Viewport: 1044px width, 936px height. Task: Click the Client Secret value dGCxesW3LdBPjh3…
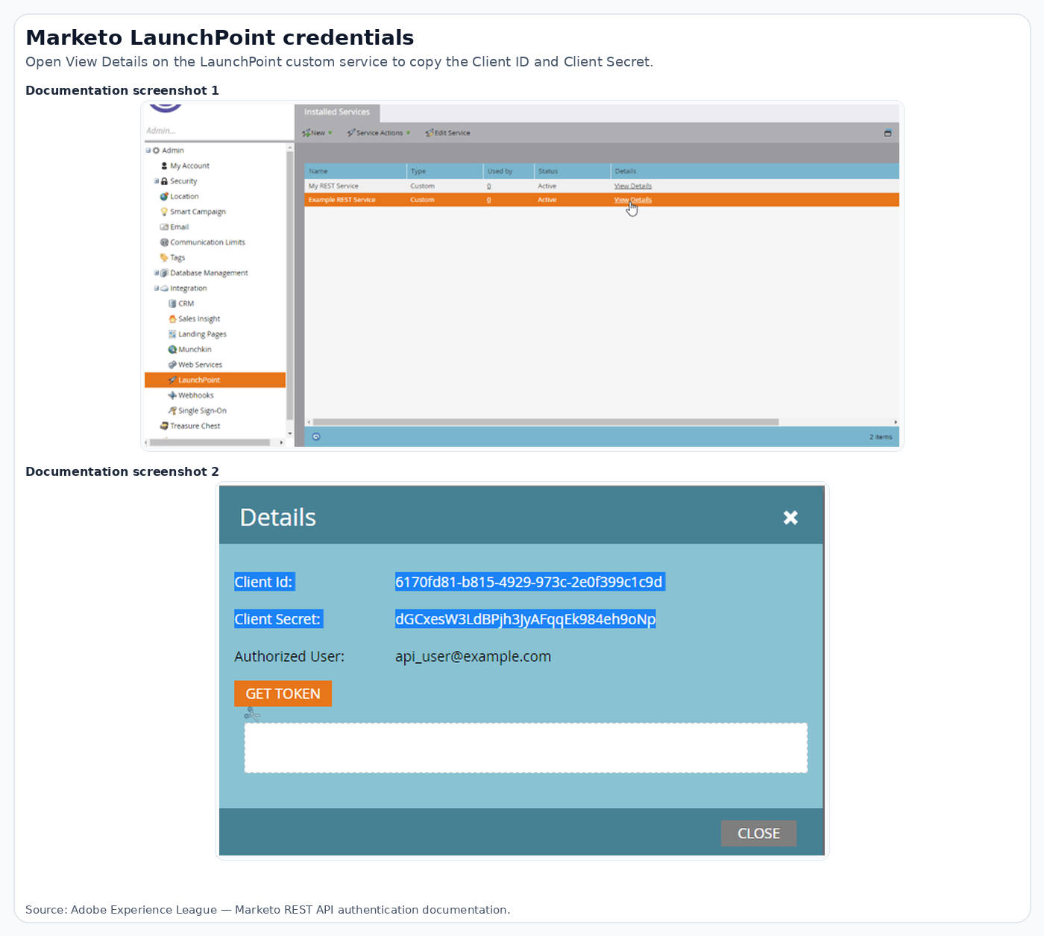[x=525, y=619]
